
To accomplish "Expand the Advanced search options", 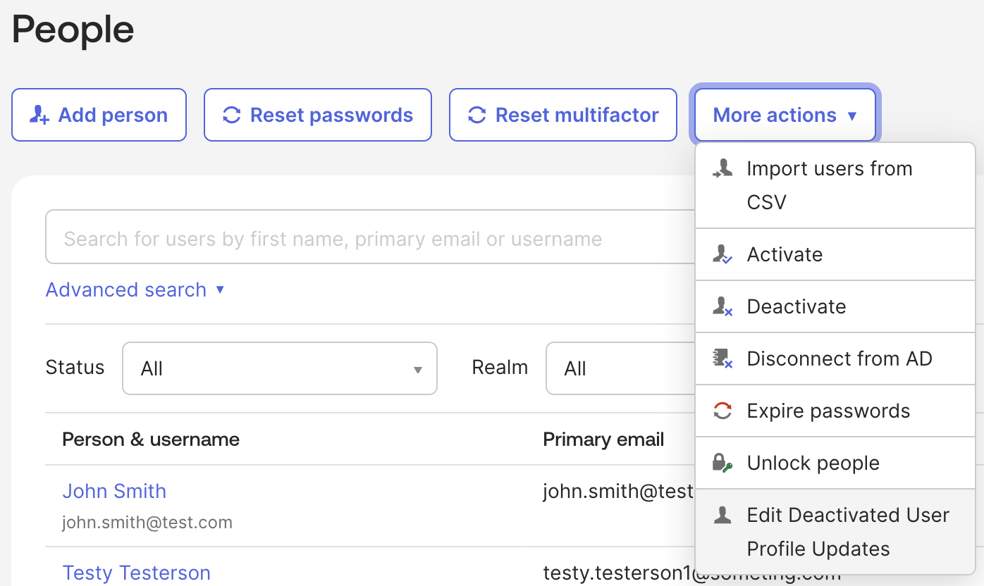I will pyautogui.click(x=135, y=289).
